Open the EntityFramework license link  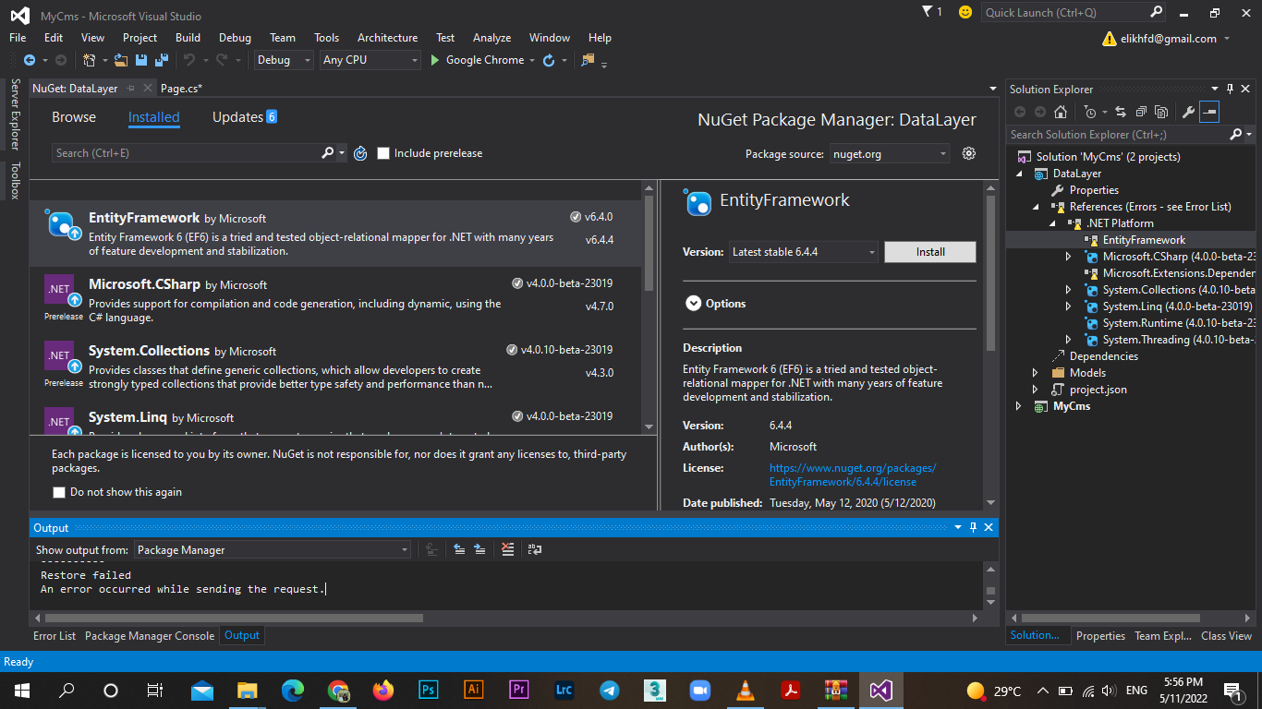852,475
